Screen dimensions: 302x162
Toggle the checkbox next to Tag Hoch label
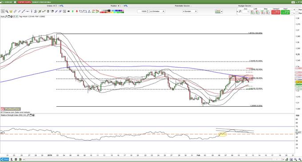[17, 16]
